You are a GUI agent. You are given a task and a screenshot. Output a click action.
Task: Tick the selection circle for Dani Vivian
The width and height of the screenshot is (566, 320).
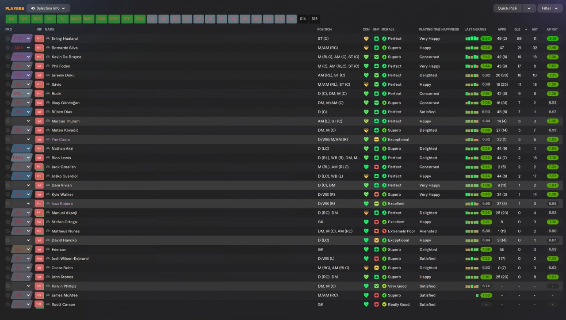click(x=8, y=185)
